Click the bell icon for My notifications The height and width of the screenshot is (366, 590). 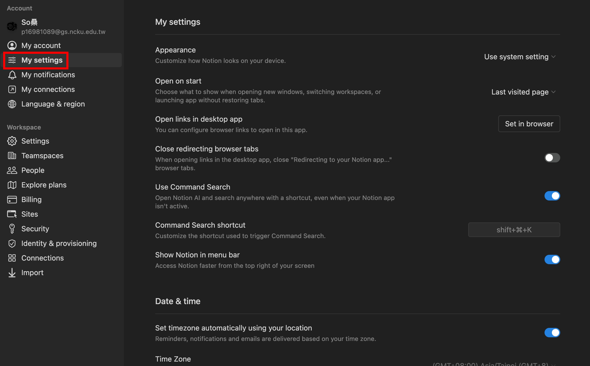(x=12, y=75)
